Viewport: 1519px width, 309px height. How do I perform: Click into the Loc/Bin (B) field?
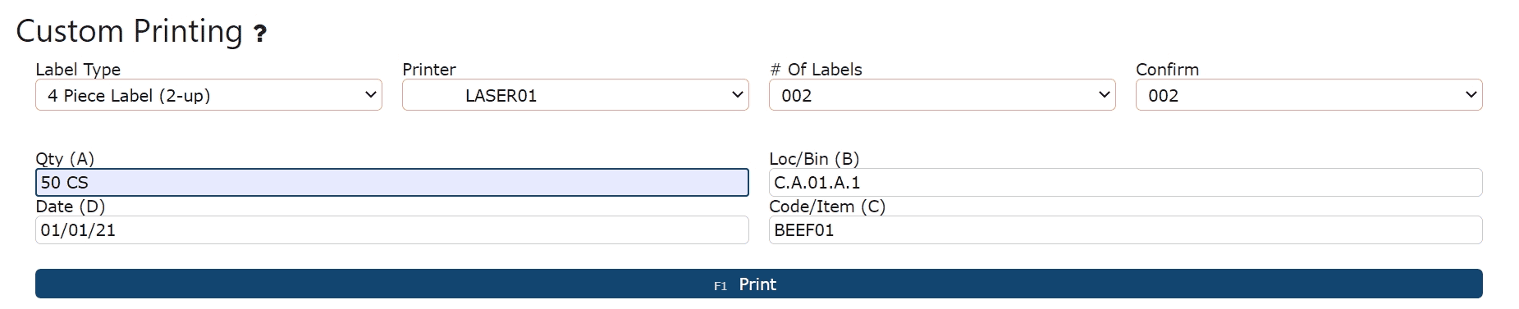pyautogui.click(x=1126, y=182)
